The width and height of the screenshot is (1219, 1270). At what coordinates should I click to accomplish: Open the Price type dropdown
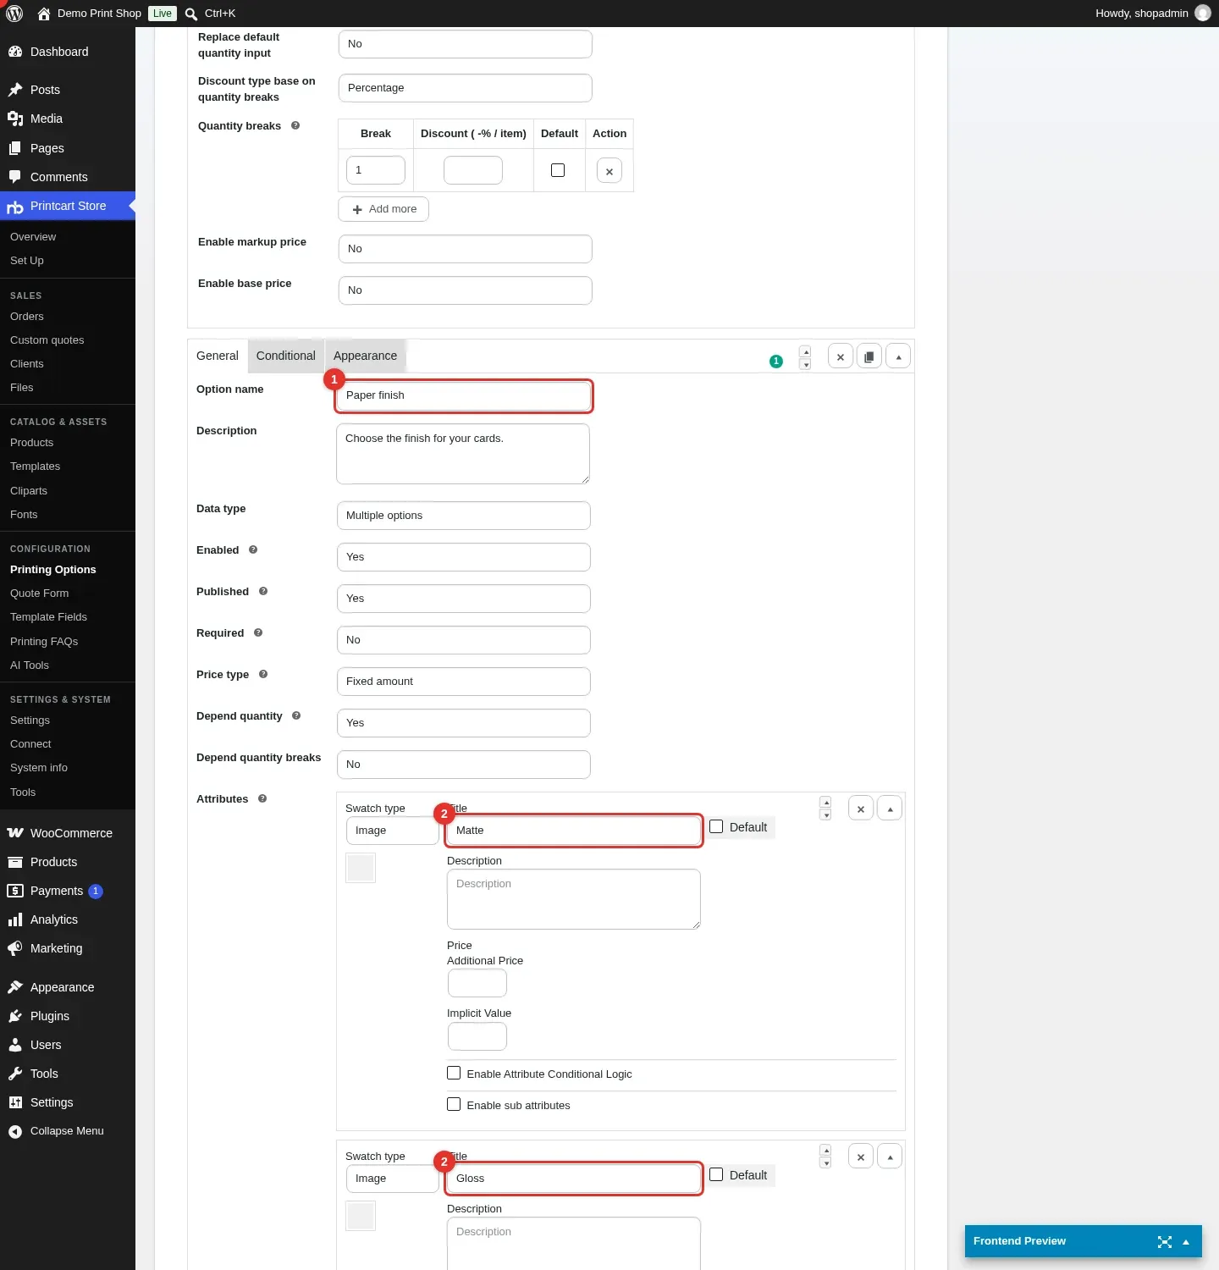[x=464, y=682]
